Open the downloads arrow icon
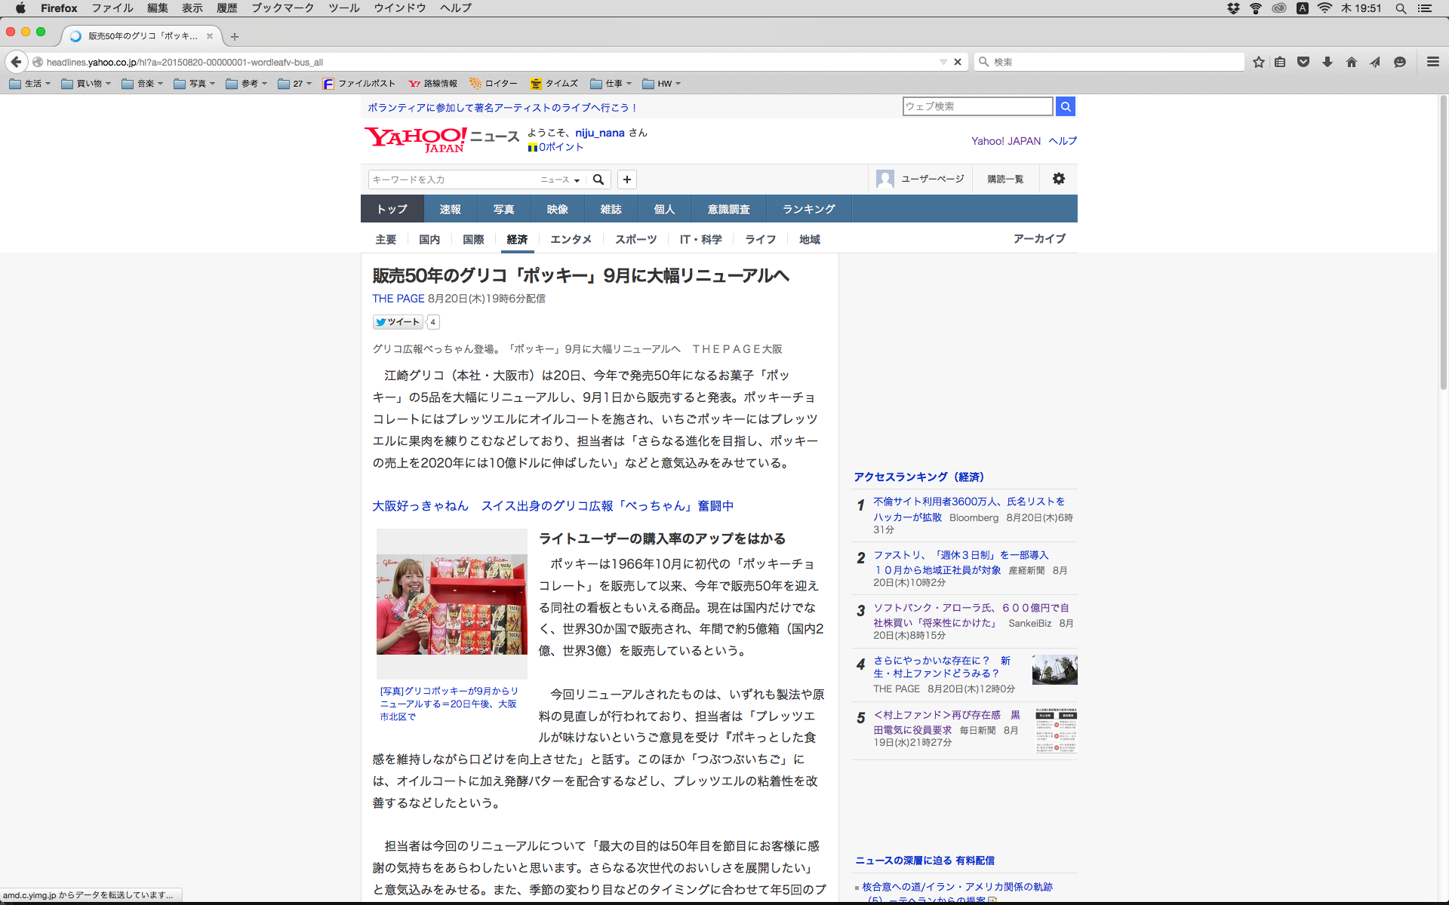This screenshot has height=905, width=1449. coord(1327,62)
